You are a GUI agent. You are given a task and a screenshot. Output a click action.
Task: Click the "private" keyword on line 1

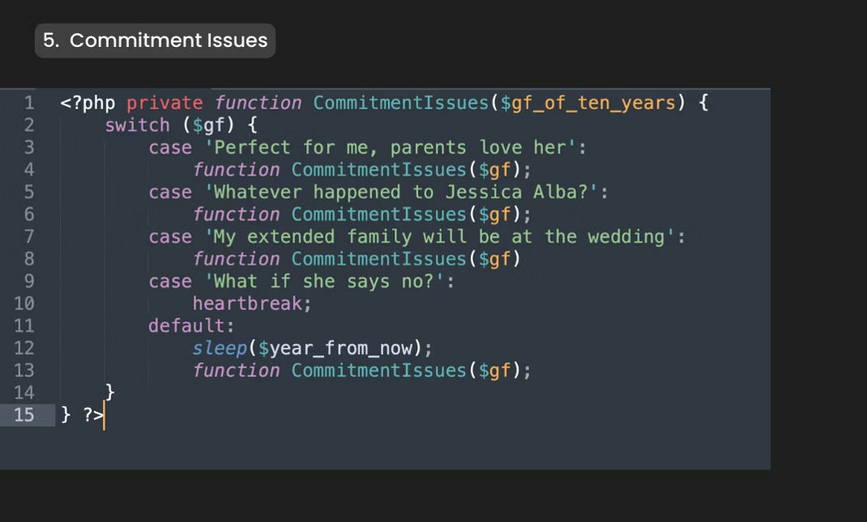coord(165,104)
